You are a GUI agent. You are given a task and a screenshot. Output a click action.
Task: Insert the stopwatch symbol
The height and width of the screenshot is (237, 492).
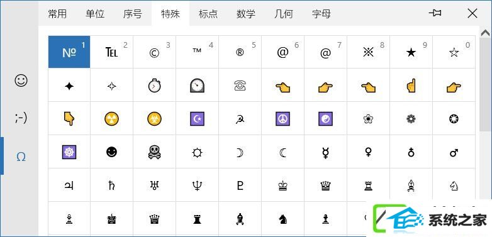coord(154,85)
